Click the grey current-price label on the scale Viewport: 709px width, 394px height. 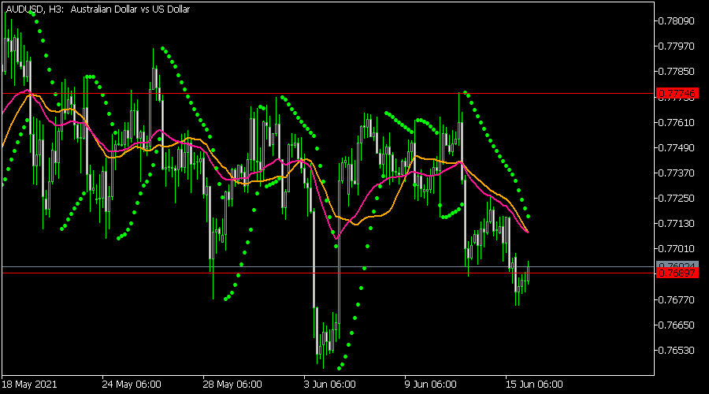[677, 265]
